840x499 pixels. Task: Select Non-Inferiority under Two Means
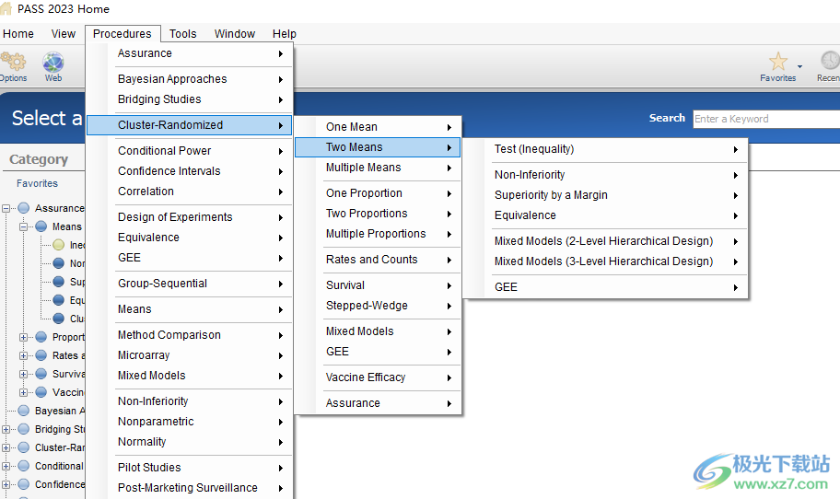(x=605, y=176)
